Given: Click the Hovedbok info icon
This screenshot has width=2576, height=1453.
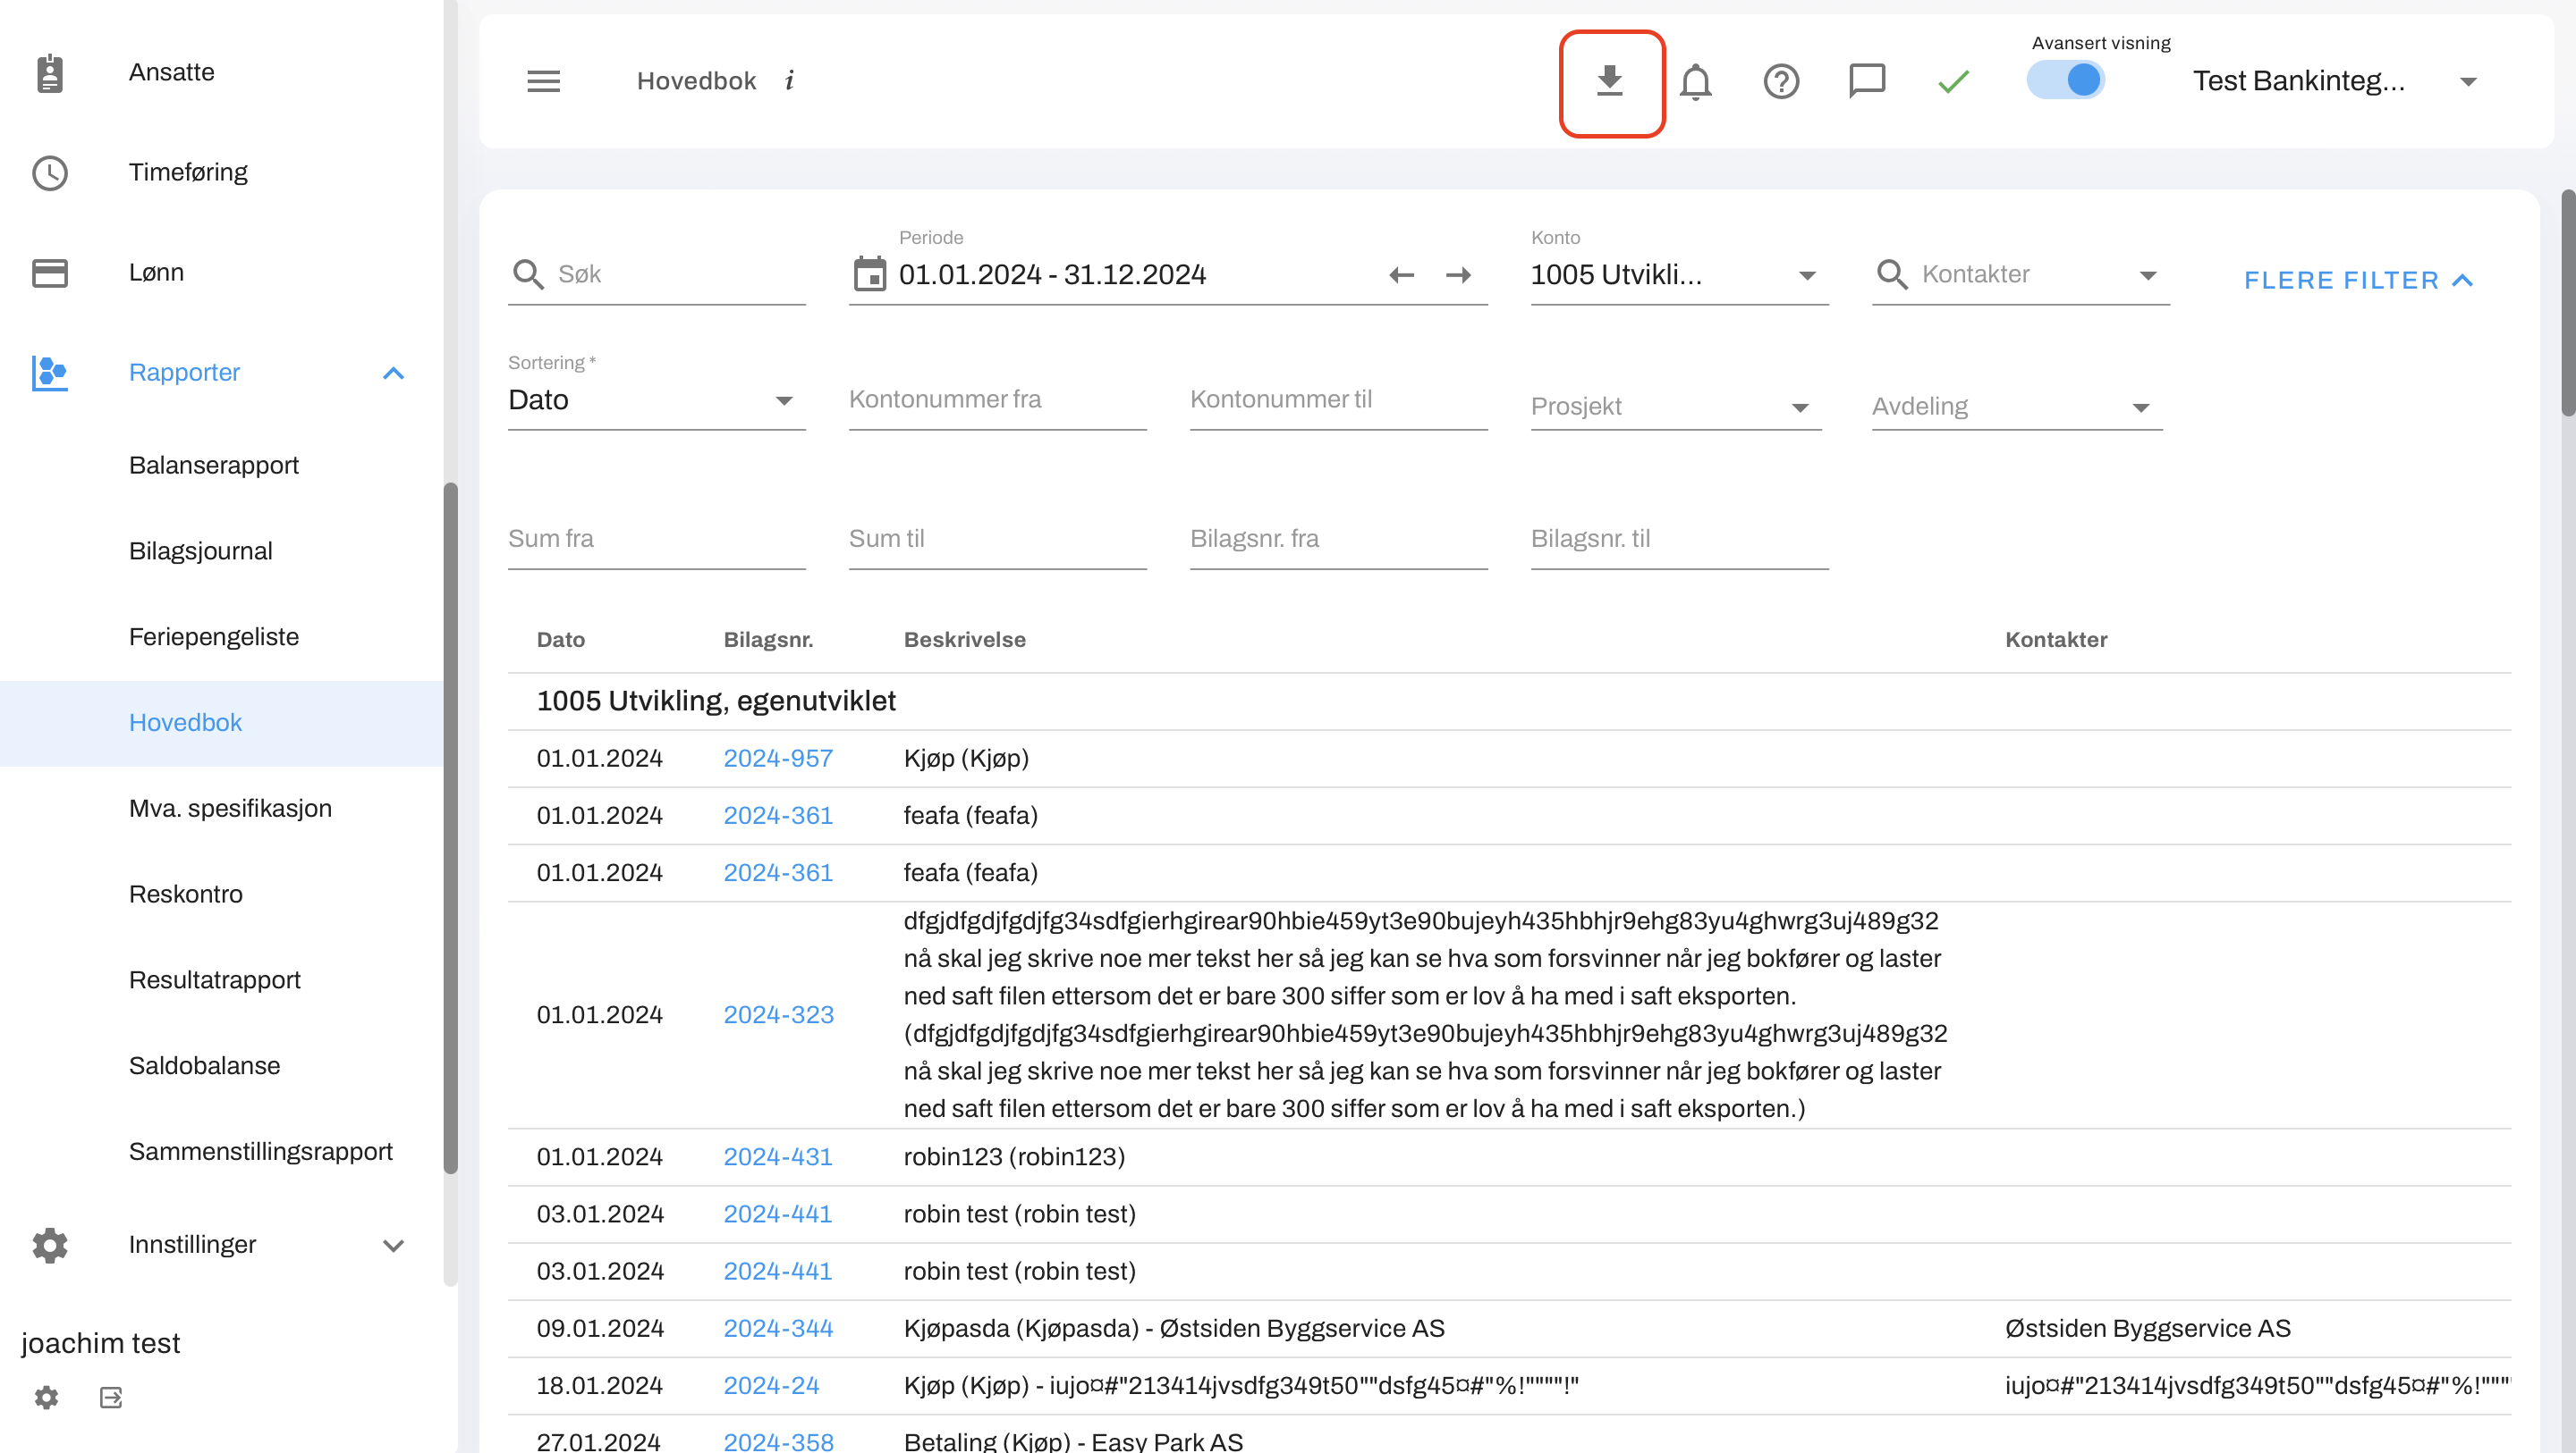Looking at the screenshot, I should coord(789,81).
